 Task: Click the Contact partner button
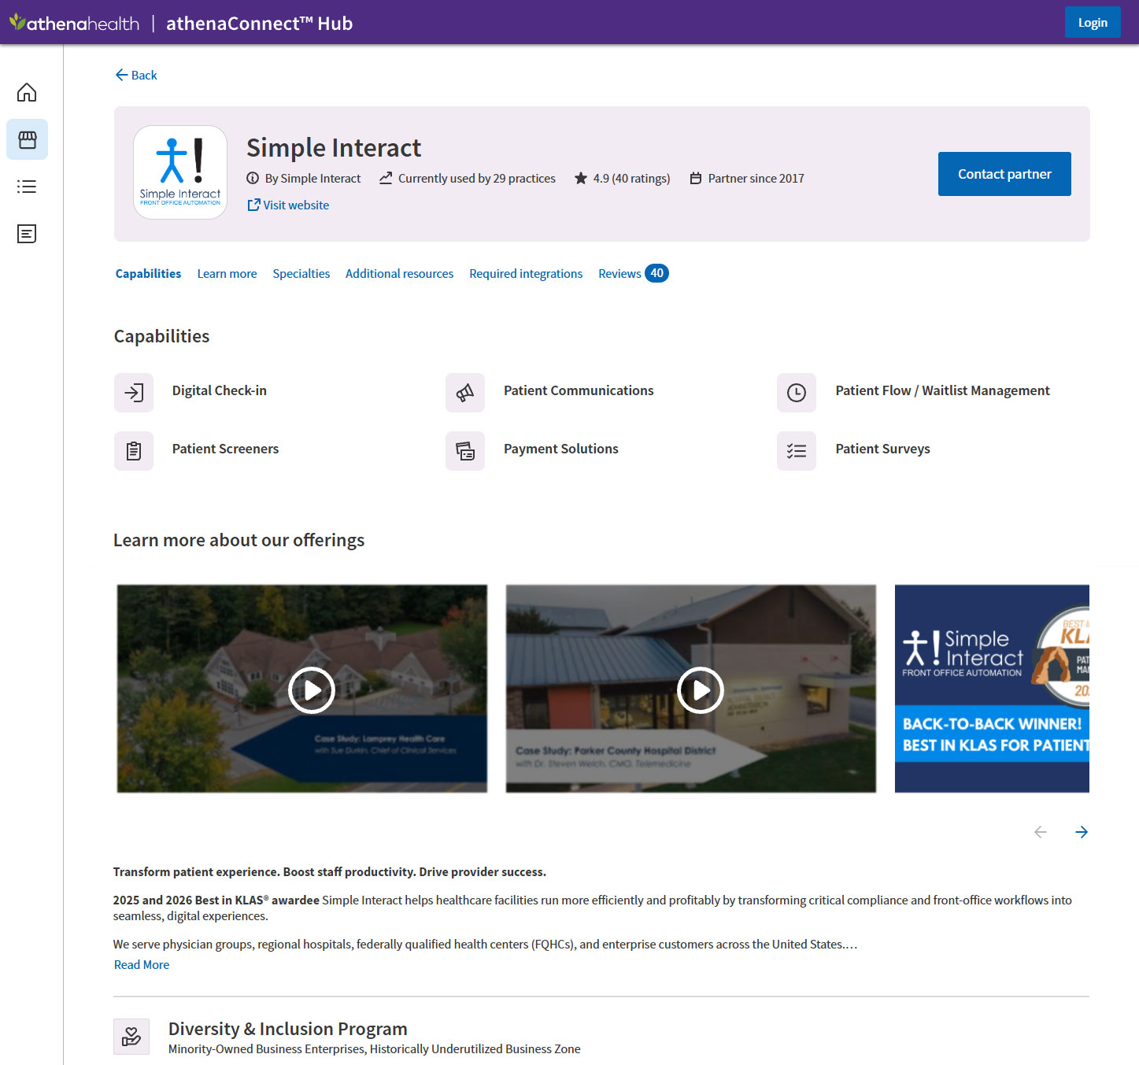pyautogui.click(x=1004, y=174)
